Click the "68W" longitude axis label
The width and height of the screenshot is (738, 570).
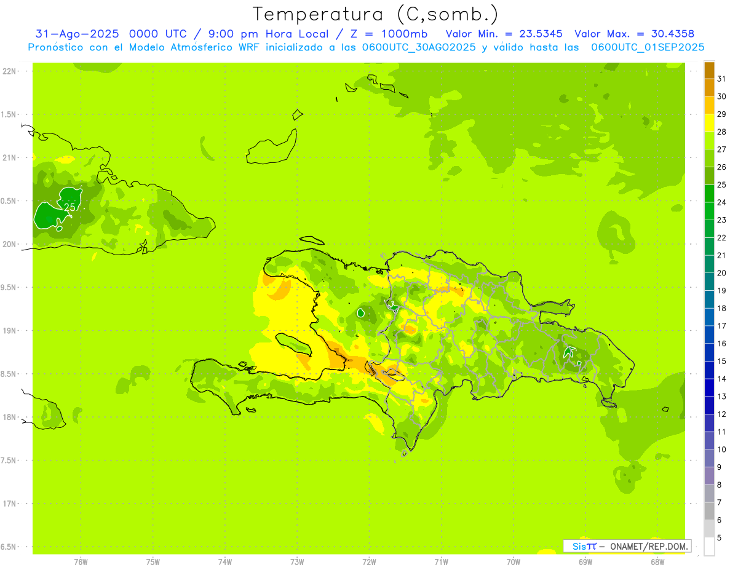click(x=657, y=562)
